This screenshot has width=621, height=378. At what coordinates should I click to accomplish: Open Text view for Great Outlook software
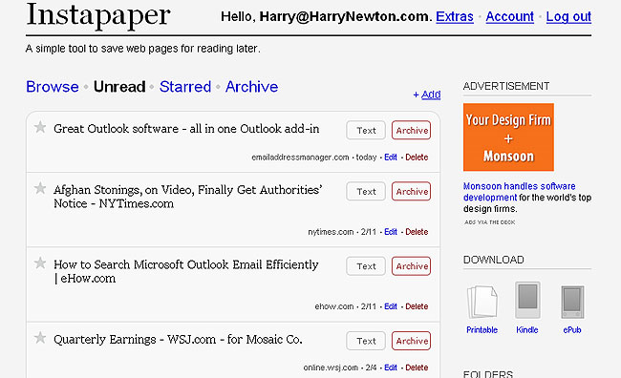(366, 130)
